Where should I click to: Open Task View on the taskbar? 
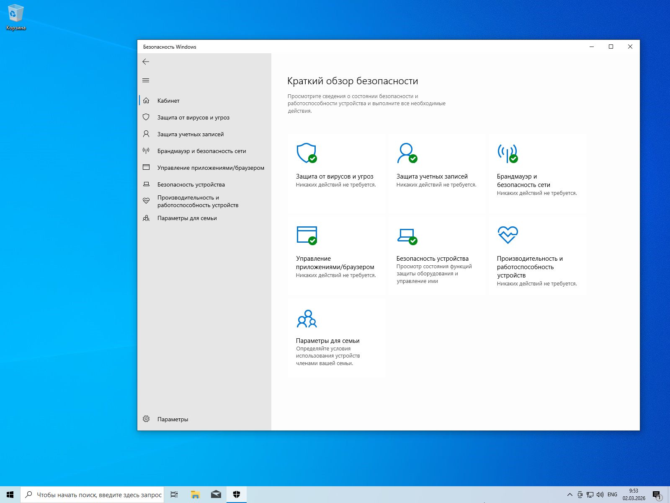point(174,494)
